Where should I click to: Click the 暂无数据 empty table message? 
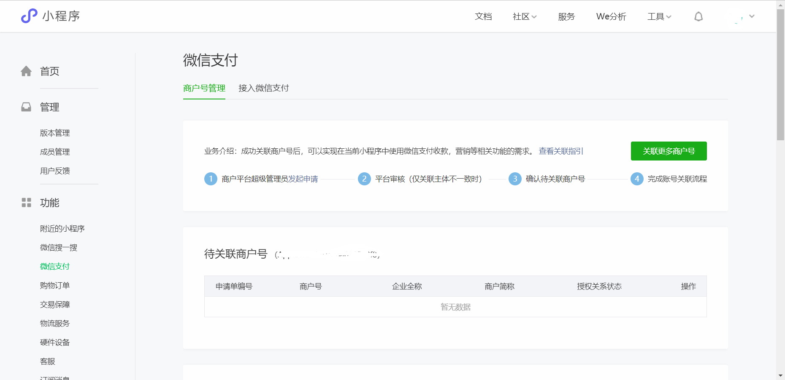pyautogui.click(x=455, y=307)
